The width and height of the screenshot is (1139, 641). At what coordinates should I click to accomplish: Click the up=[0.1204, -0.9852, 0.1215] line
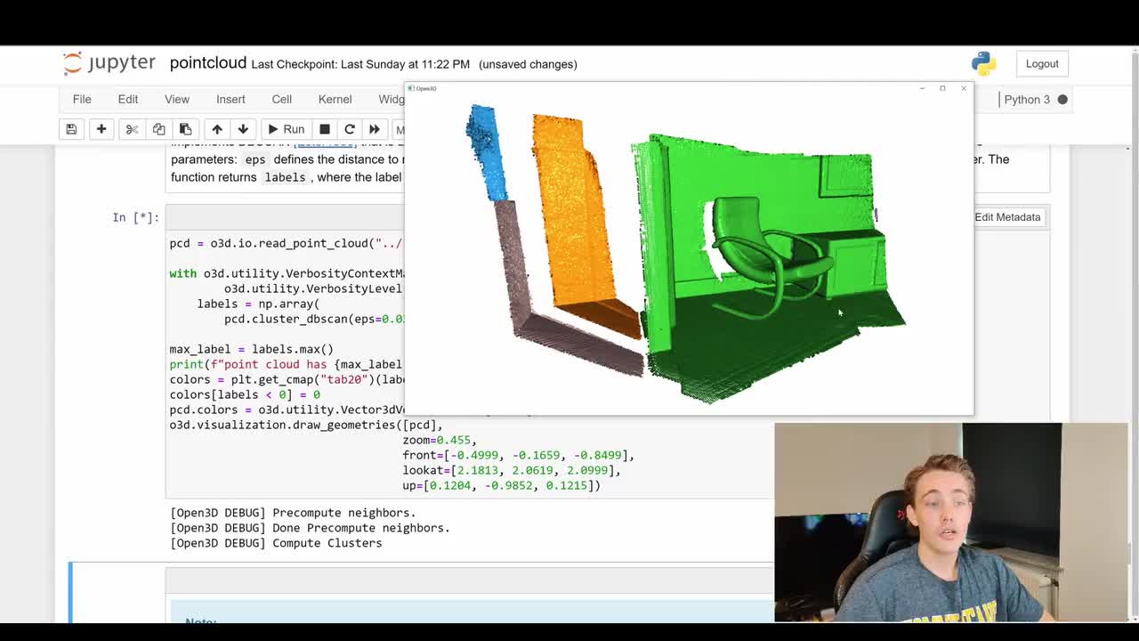click(x=502, y=485)
